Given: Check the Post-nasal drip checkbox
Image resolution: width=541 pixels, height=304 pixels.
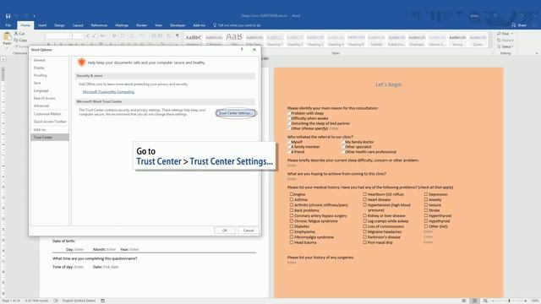Looking at the screenshot, I should [x=364, y=242].
